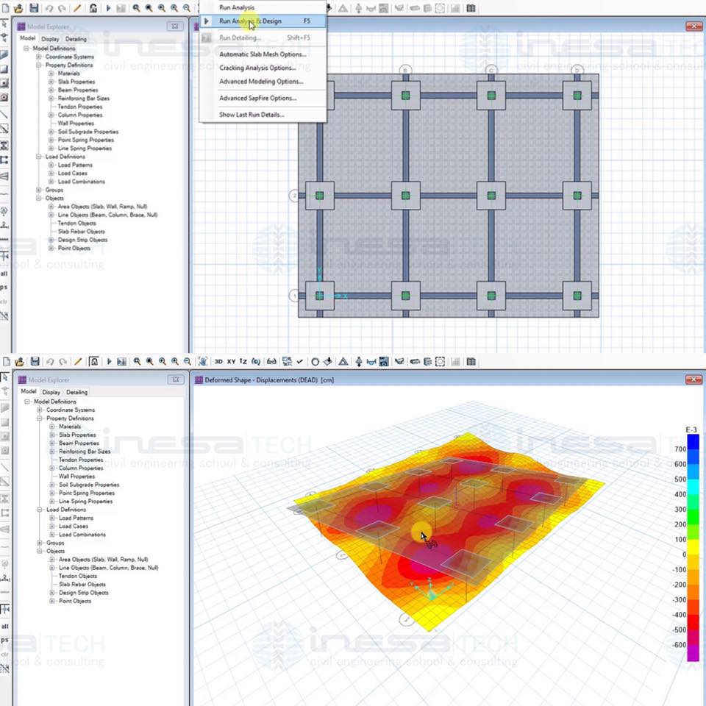
Task: Expand Coordinate Systems node in upper Model Explorer
Action: [x=39, y=57]
